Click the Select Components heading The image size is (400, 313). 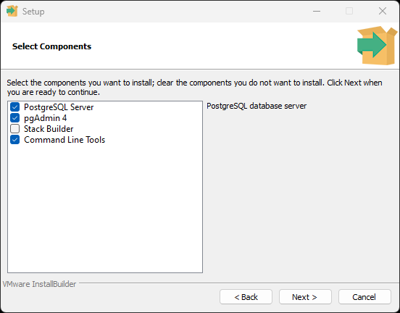(x=51, y=46)
